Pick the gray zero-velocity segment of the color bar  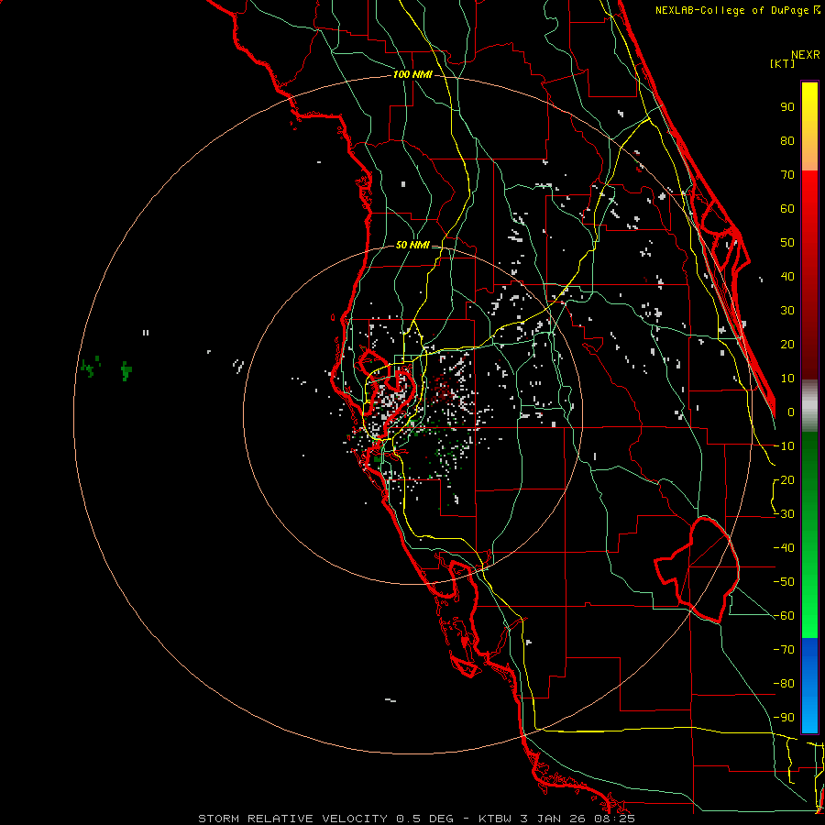[809, 406]
